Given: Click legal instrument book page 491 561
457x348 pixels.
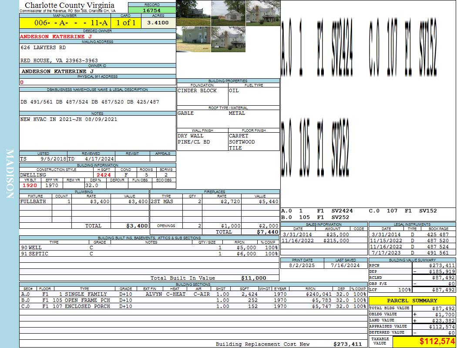Looking at the screenshot, I should pos(438,253).
